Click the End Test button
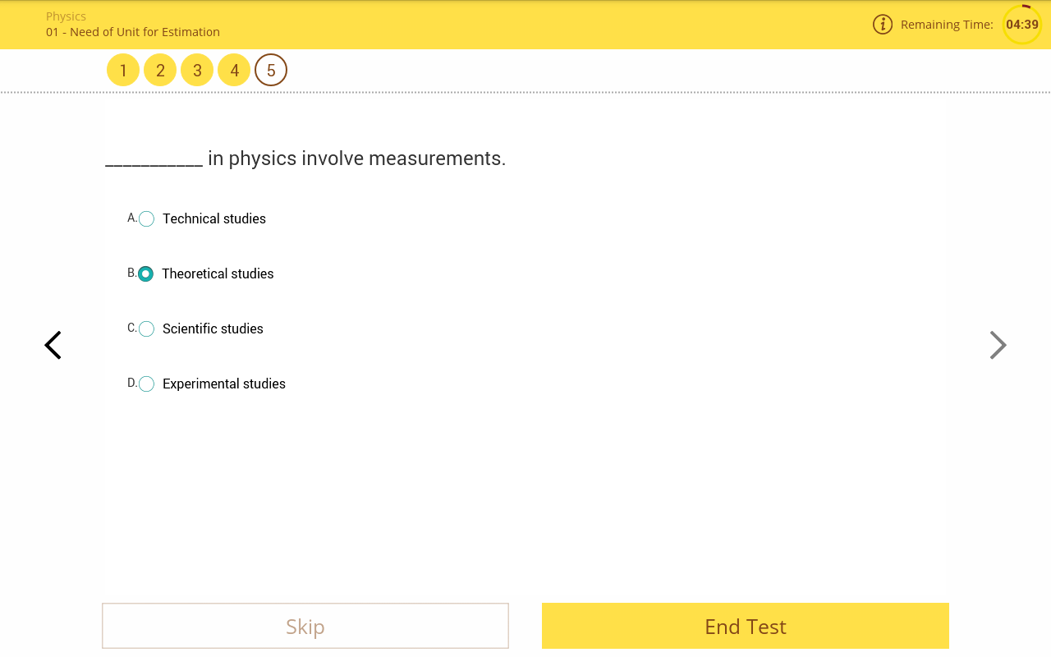1051x657 pixels. (x=746, y=626)
